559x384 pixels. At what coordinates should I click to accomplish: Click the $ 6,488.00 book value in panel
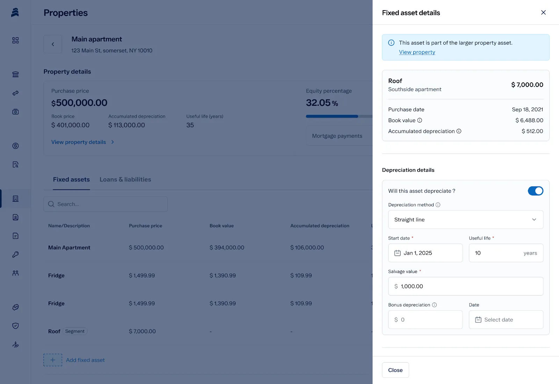pyautogui.click(x=529, y=120)
